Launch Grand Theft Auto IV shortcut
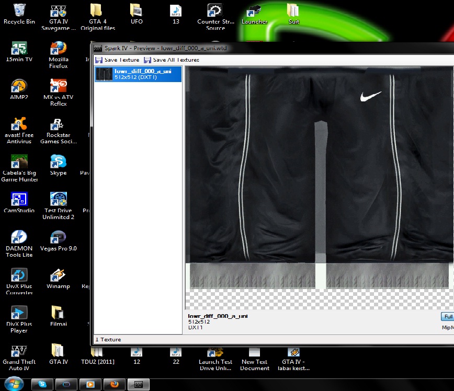Screen dimensions: 454x391 [19, 358]
